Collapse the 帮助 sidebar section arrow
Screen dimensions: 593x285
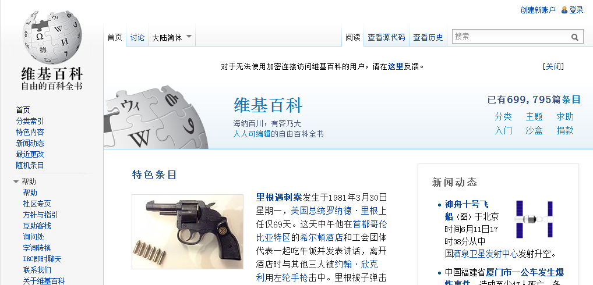click(x=16, y=181)
